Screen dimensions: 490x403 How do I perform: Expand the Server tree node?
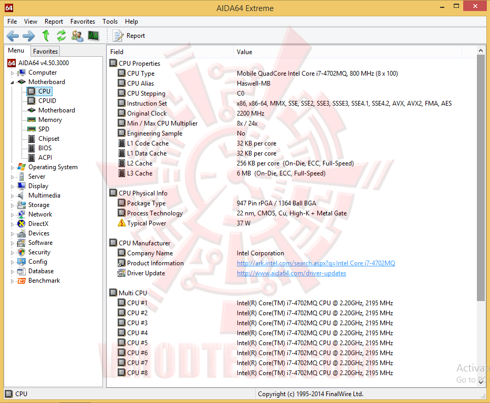pyautogui.click(x=12, y=177)
